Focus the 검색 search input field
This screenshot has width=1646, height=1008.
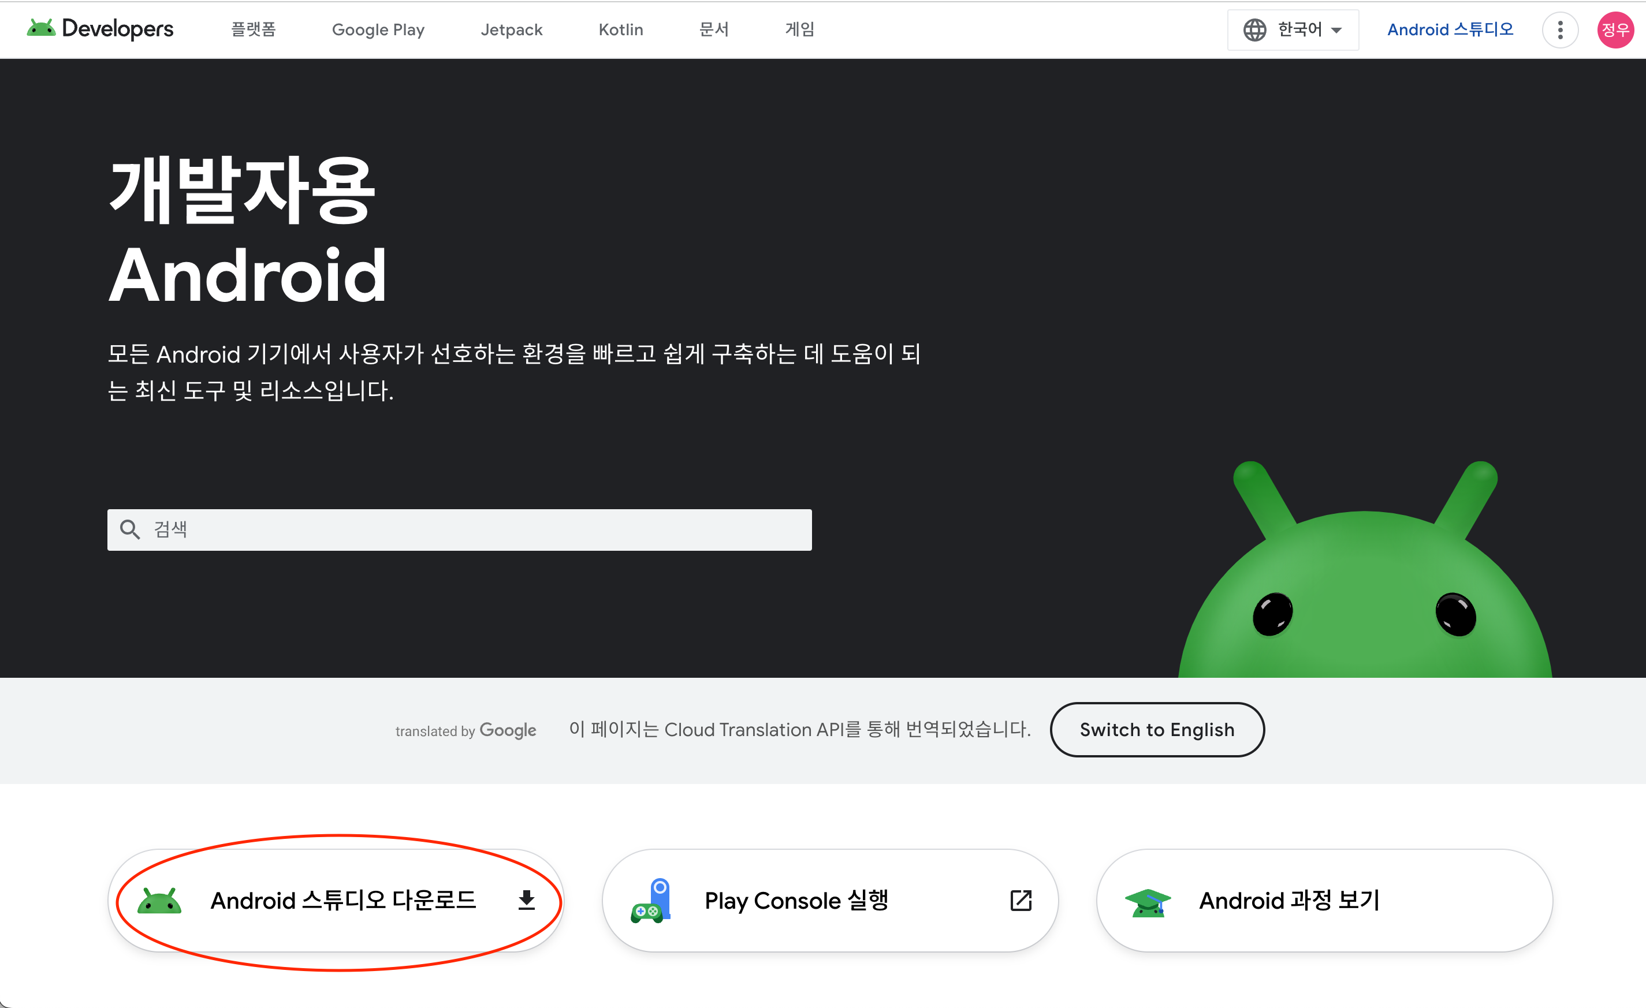(460, 529)
